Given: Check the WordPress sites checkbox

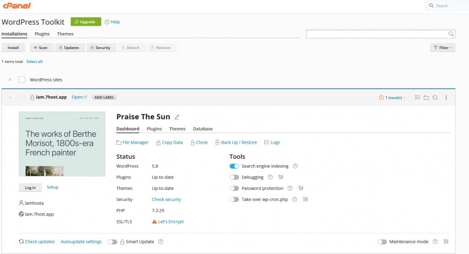Looking at the screenshot, I should point(22,80).
